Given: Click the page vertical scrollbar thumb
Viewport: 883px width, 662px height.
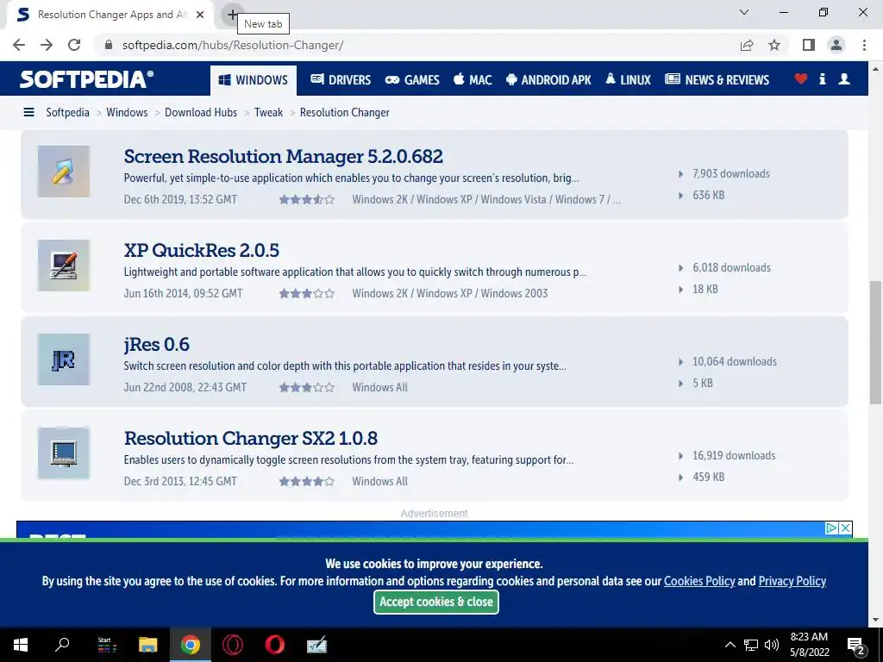Looking at the screenshot, I should 875,342.
